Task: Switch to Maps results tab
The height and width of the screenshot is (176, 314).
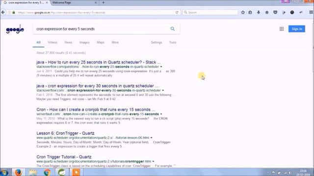Action: (100, 43)
